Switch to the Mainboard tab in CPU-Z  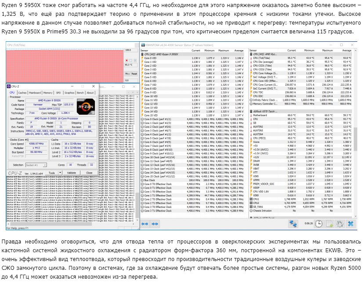pos(35,93)
